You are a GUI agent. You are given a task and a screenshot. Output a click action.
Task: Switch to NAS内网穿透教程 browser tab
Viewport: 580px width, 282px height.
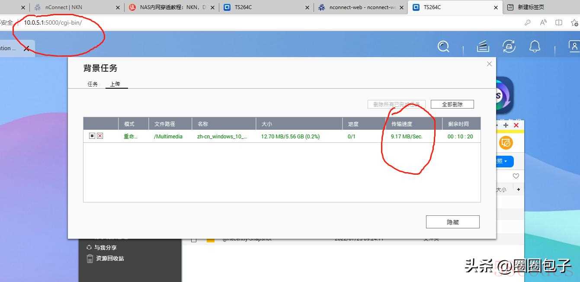tap(172, 7)
